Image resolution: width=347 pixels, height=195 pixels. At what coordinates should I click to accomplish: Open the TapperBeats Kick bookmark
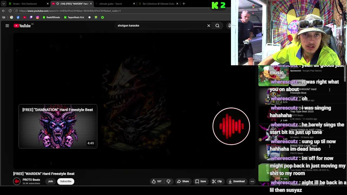(74, 17)
